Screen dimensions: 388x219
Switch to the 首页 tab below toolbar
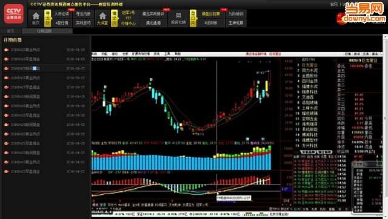(x=11, y=31)
